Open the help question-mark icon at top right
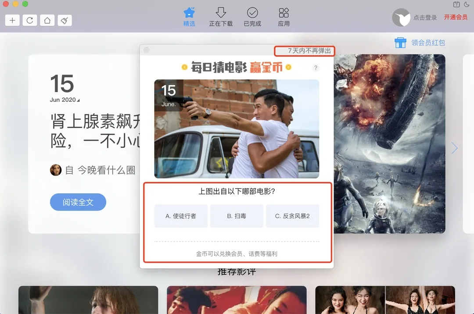Image resolution: width=474 pixels, height=314 pixels. pos(456,4)
